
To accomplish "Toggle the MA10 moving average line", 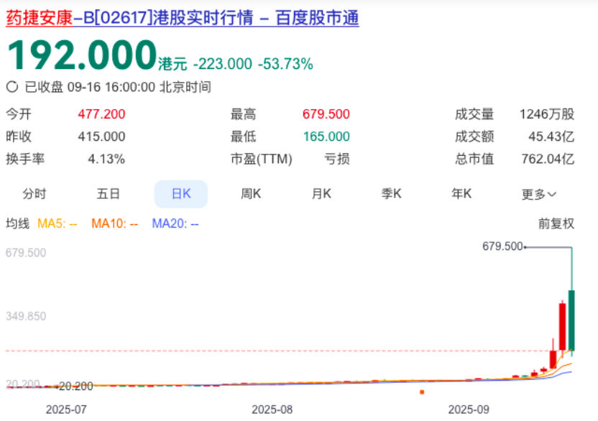I will 114,223.
